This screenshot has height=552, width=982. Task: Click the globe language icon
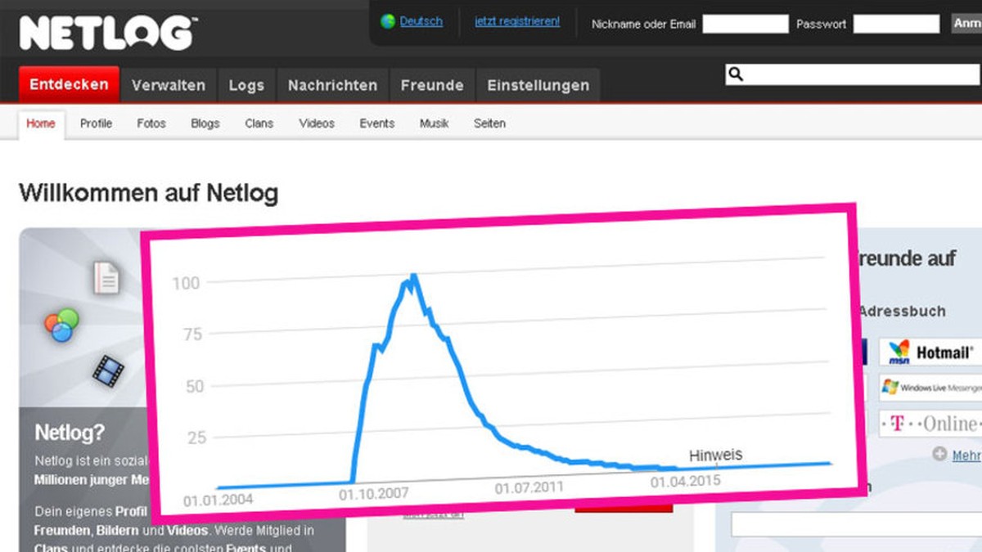point(388,22)
